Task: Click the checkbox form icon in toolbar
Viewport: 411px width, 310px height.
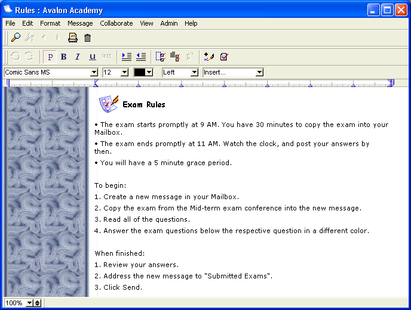Action: (224, 57)
